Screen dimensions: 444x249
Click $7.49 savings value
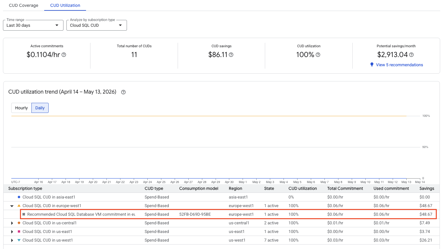(x=425, y=223)
